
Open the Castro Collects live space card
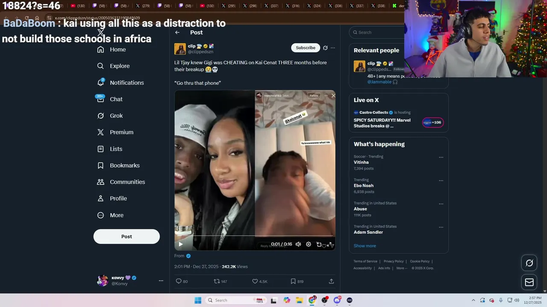(x=399, y=119)
